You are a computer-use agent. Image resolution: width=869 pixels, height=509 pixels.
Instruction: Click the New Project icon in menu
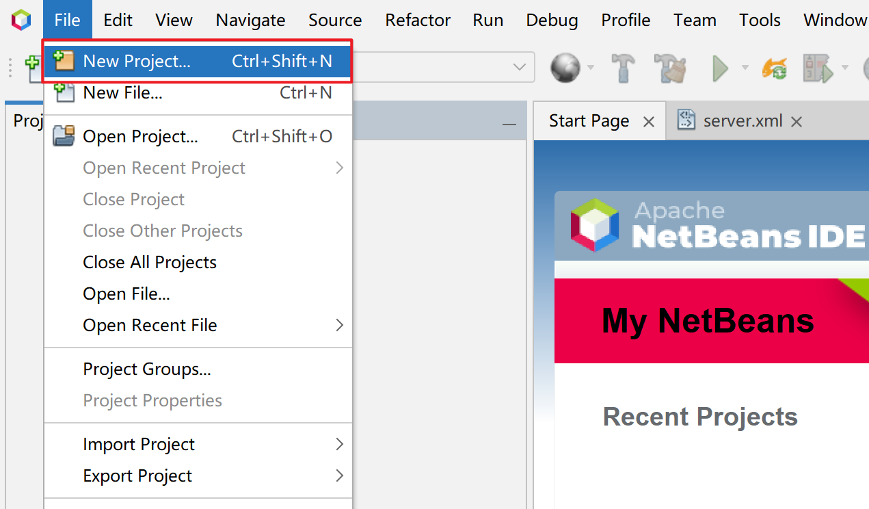pyautogui.click(x=64, y=61)
